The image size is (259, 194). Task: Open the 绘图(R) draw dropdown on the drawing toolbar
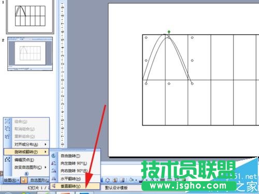tap(11, 181)
